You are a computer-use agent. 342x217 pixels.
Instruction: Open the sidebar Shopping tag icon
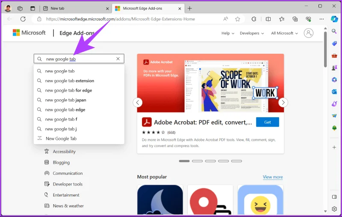point(334,43)
